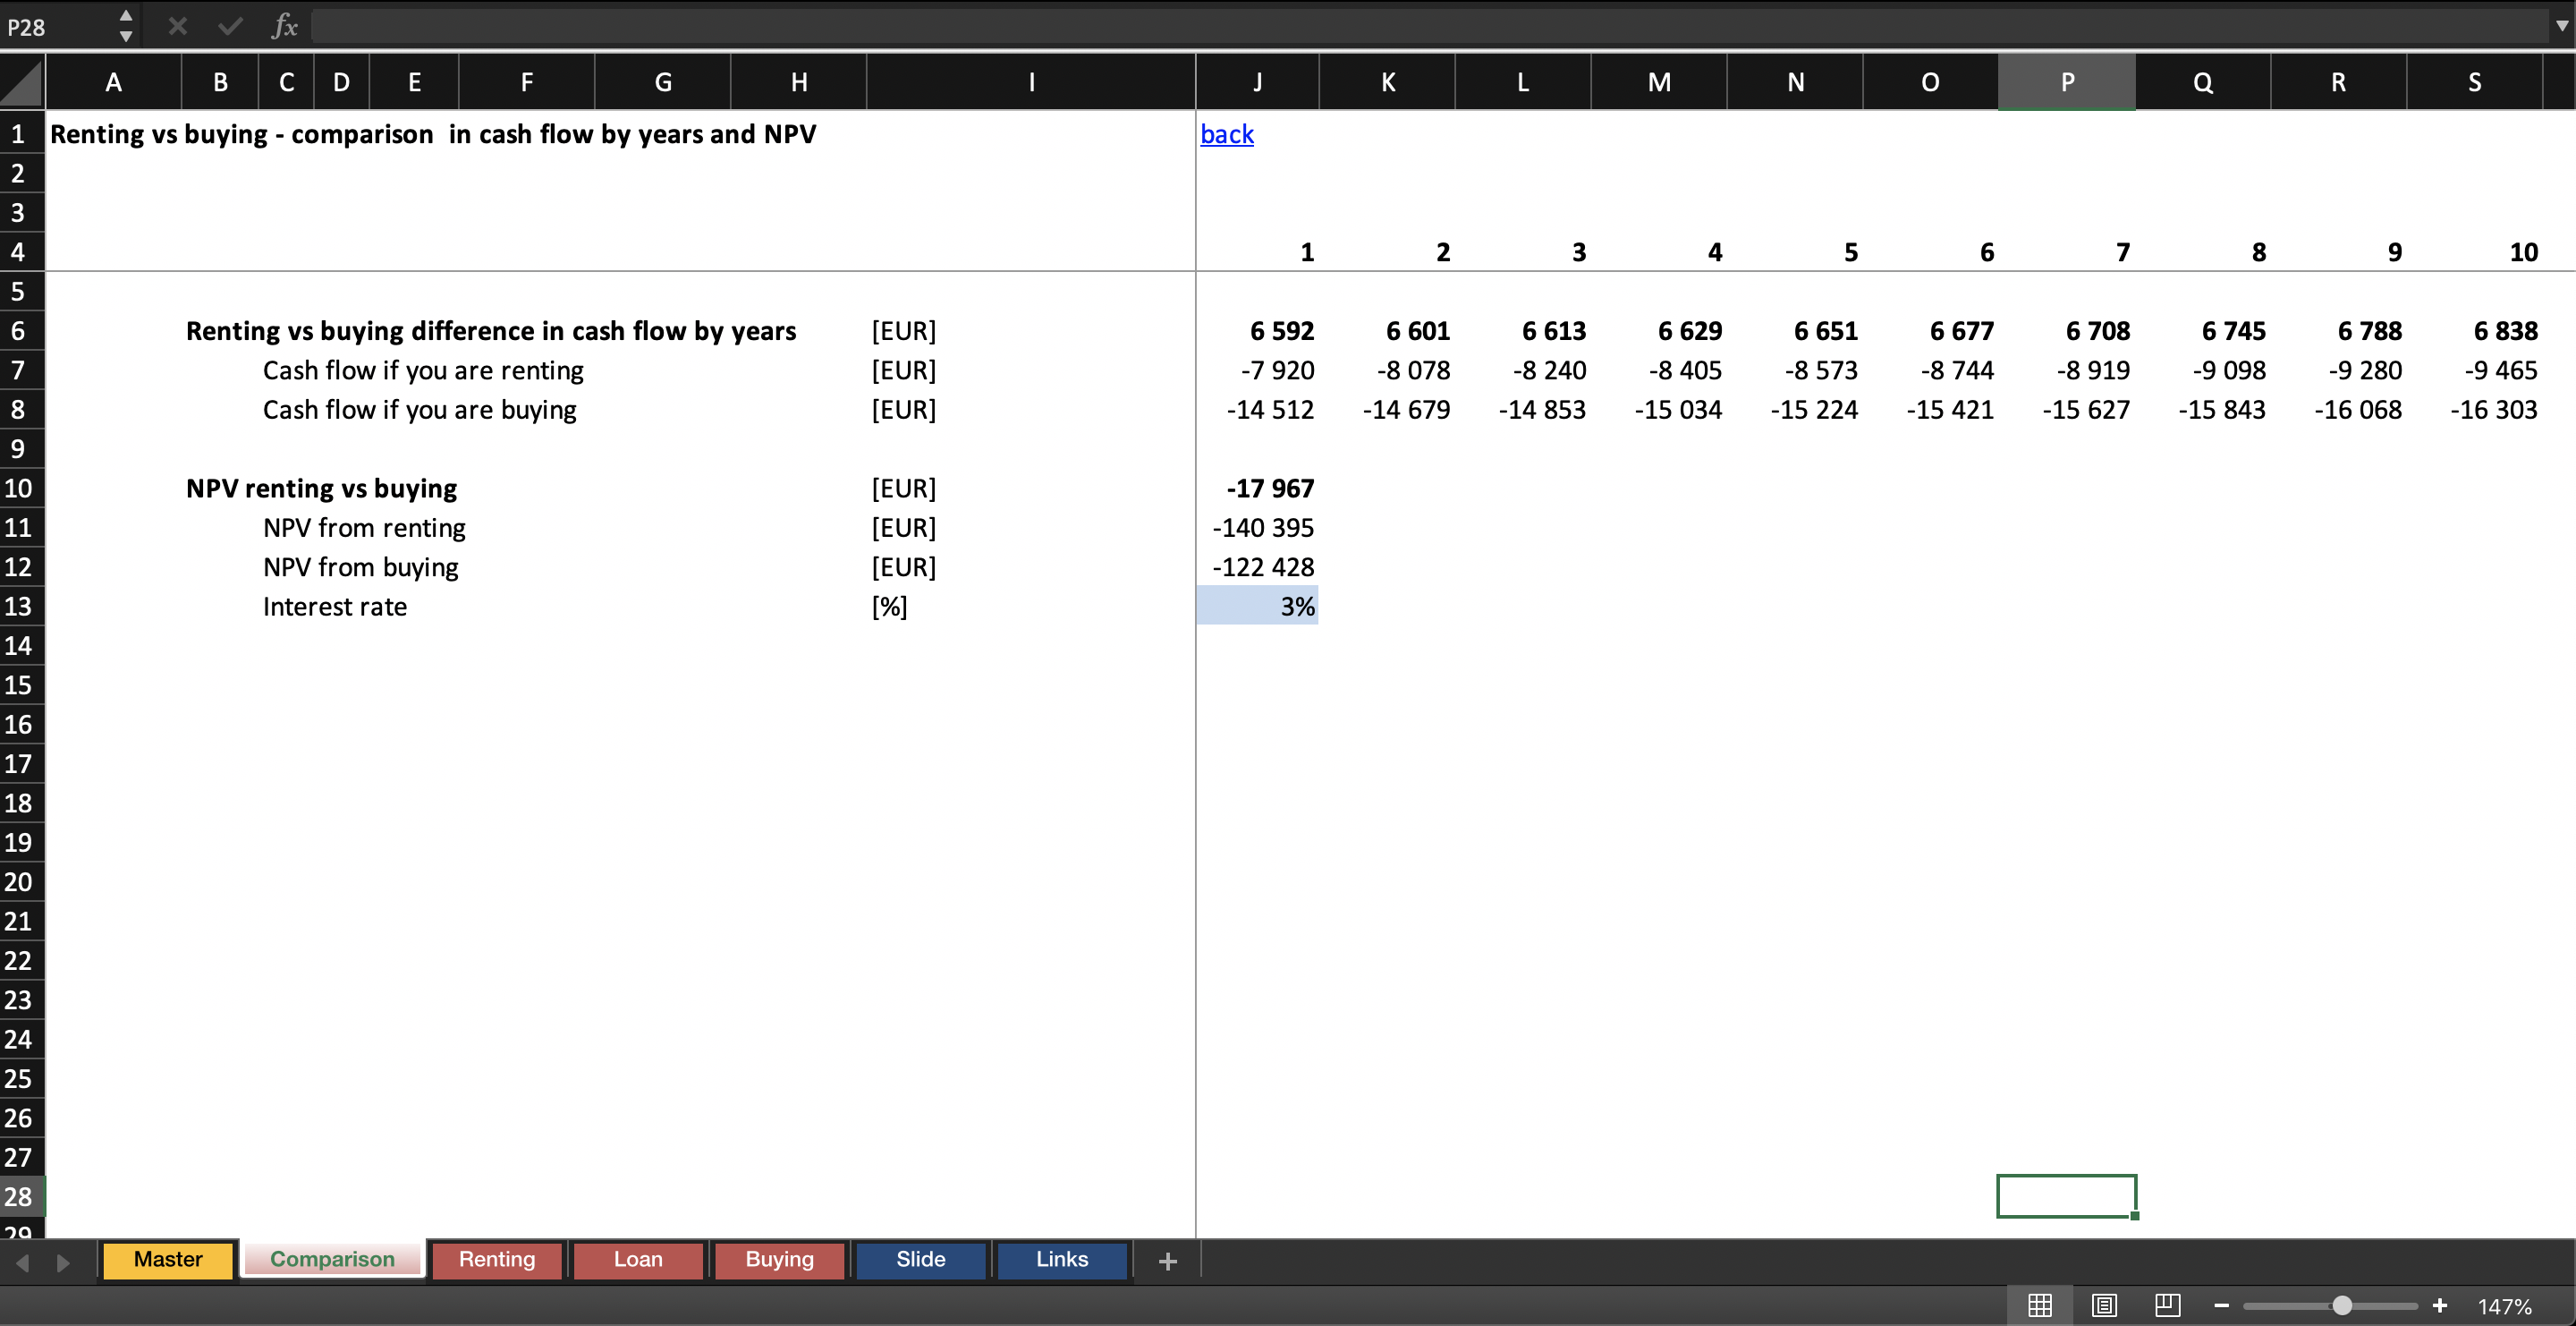Click the zoom slider handle
2576x1326 pixels.
(2342, 1305)
